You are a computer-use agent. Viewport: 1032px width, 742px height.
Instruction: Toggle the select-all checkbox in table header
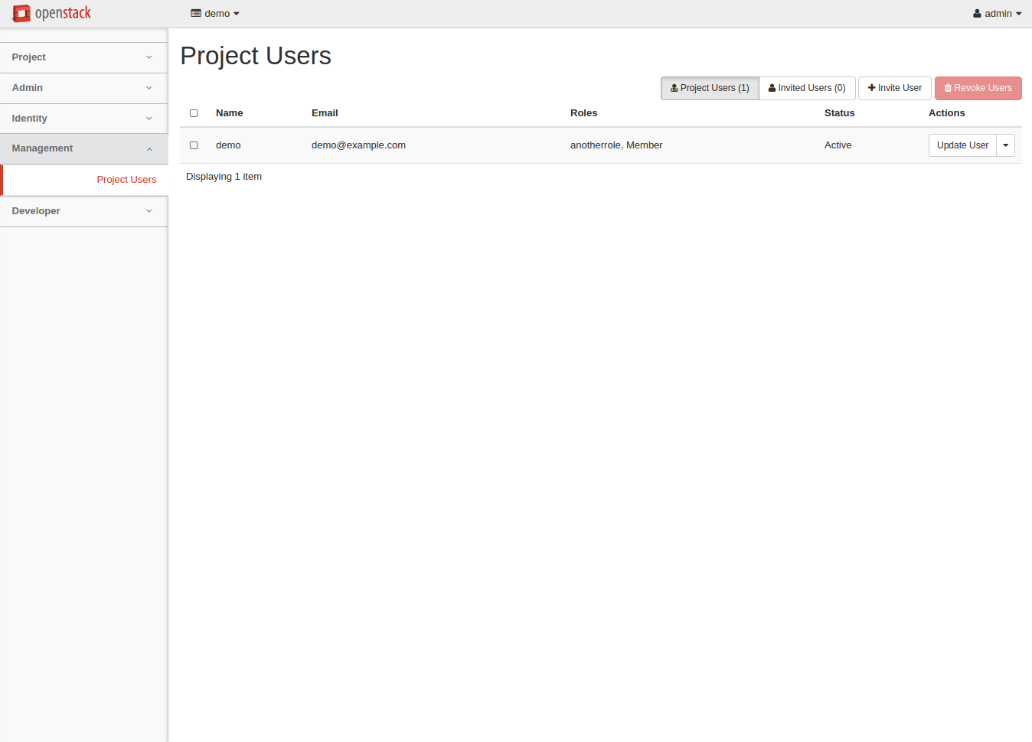point(194,113)
